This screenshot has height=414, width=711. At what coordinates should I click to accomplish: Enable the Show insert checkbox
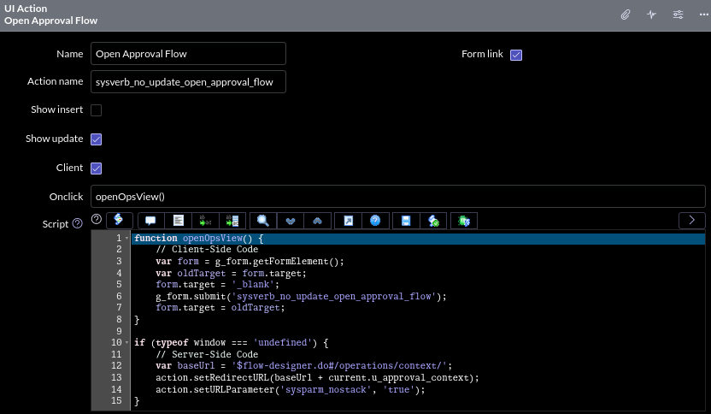click(x=97, y=110)
